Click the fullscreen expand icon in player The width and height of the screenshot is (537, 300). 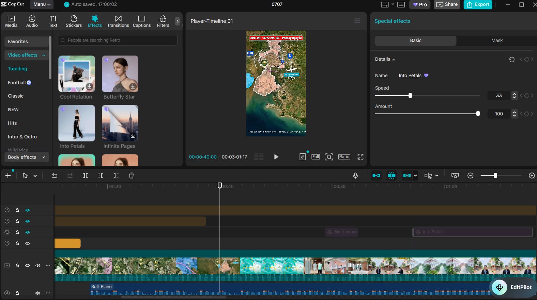[x=360, y=157]
